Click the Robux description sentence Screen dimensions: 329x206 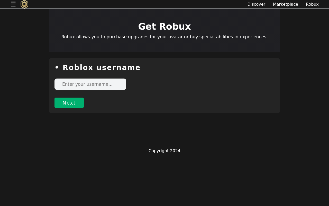click(x=164, y=37)
